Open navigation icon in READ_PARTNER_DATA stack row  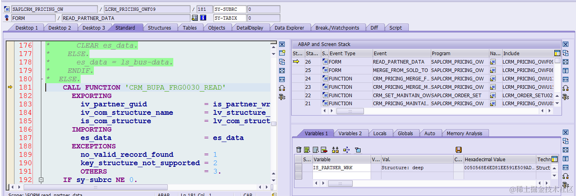click(x=493, y=62)
